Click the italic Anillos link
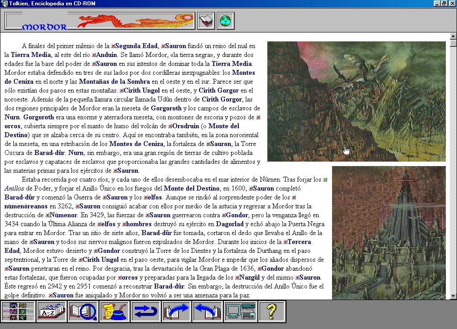Viewport: 457px width, 329px height. point(14,188)
